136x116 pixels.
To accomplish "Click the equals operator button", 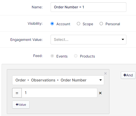I will coord(17,93).
